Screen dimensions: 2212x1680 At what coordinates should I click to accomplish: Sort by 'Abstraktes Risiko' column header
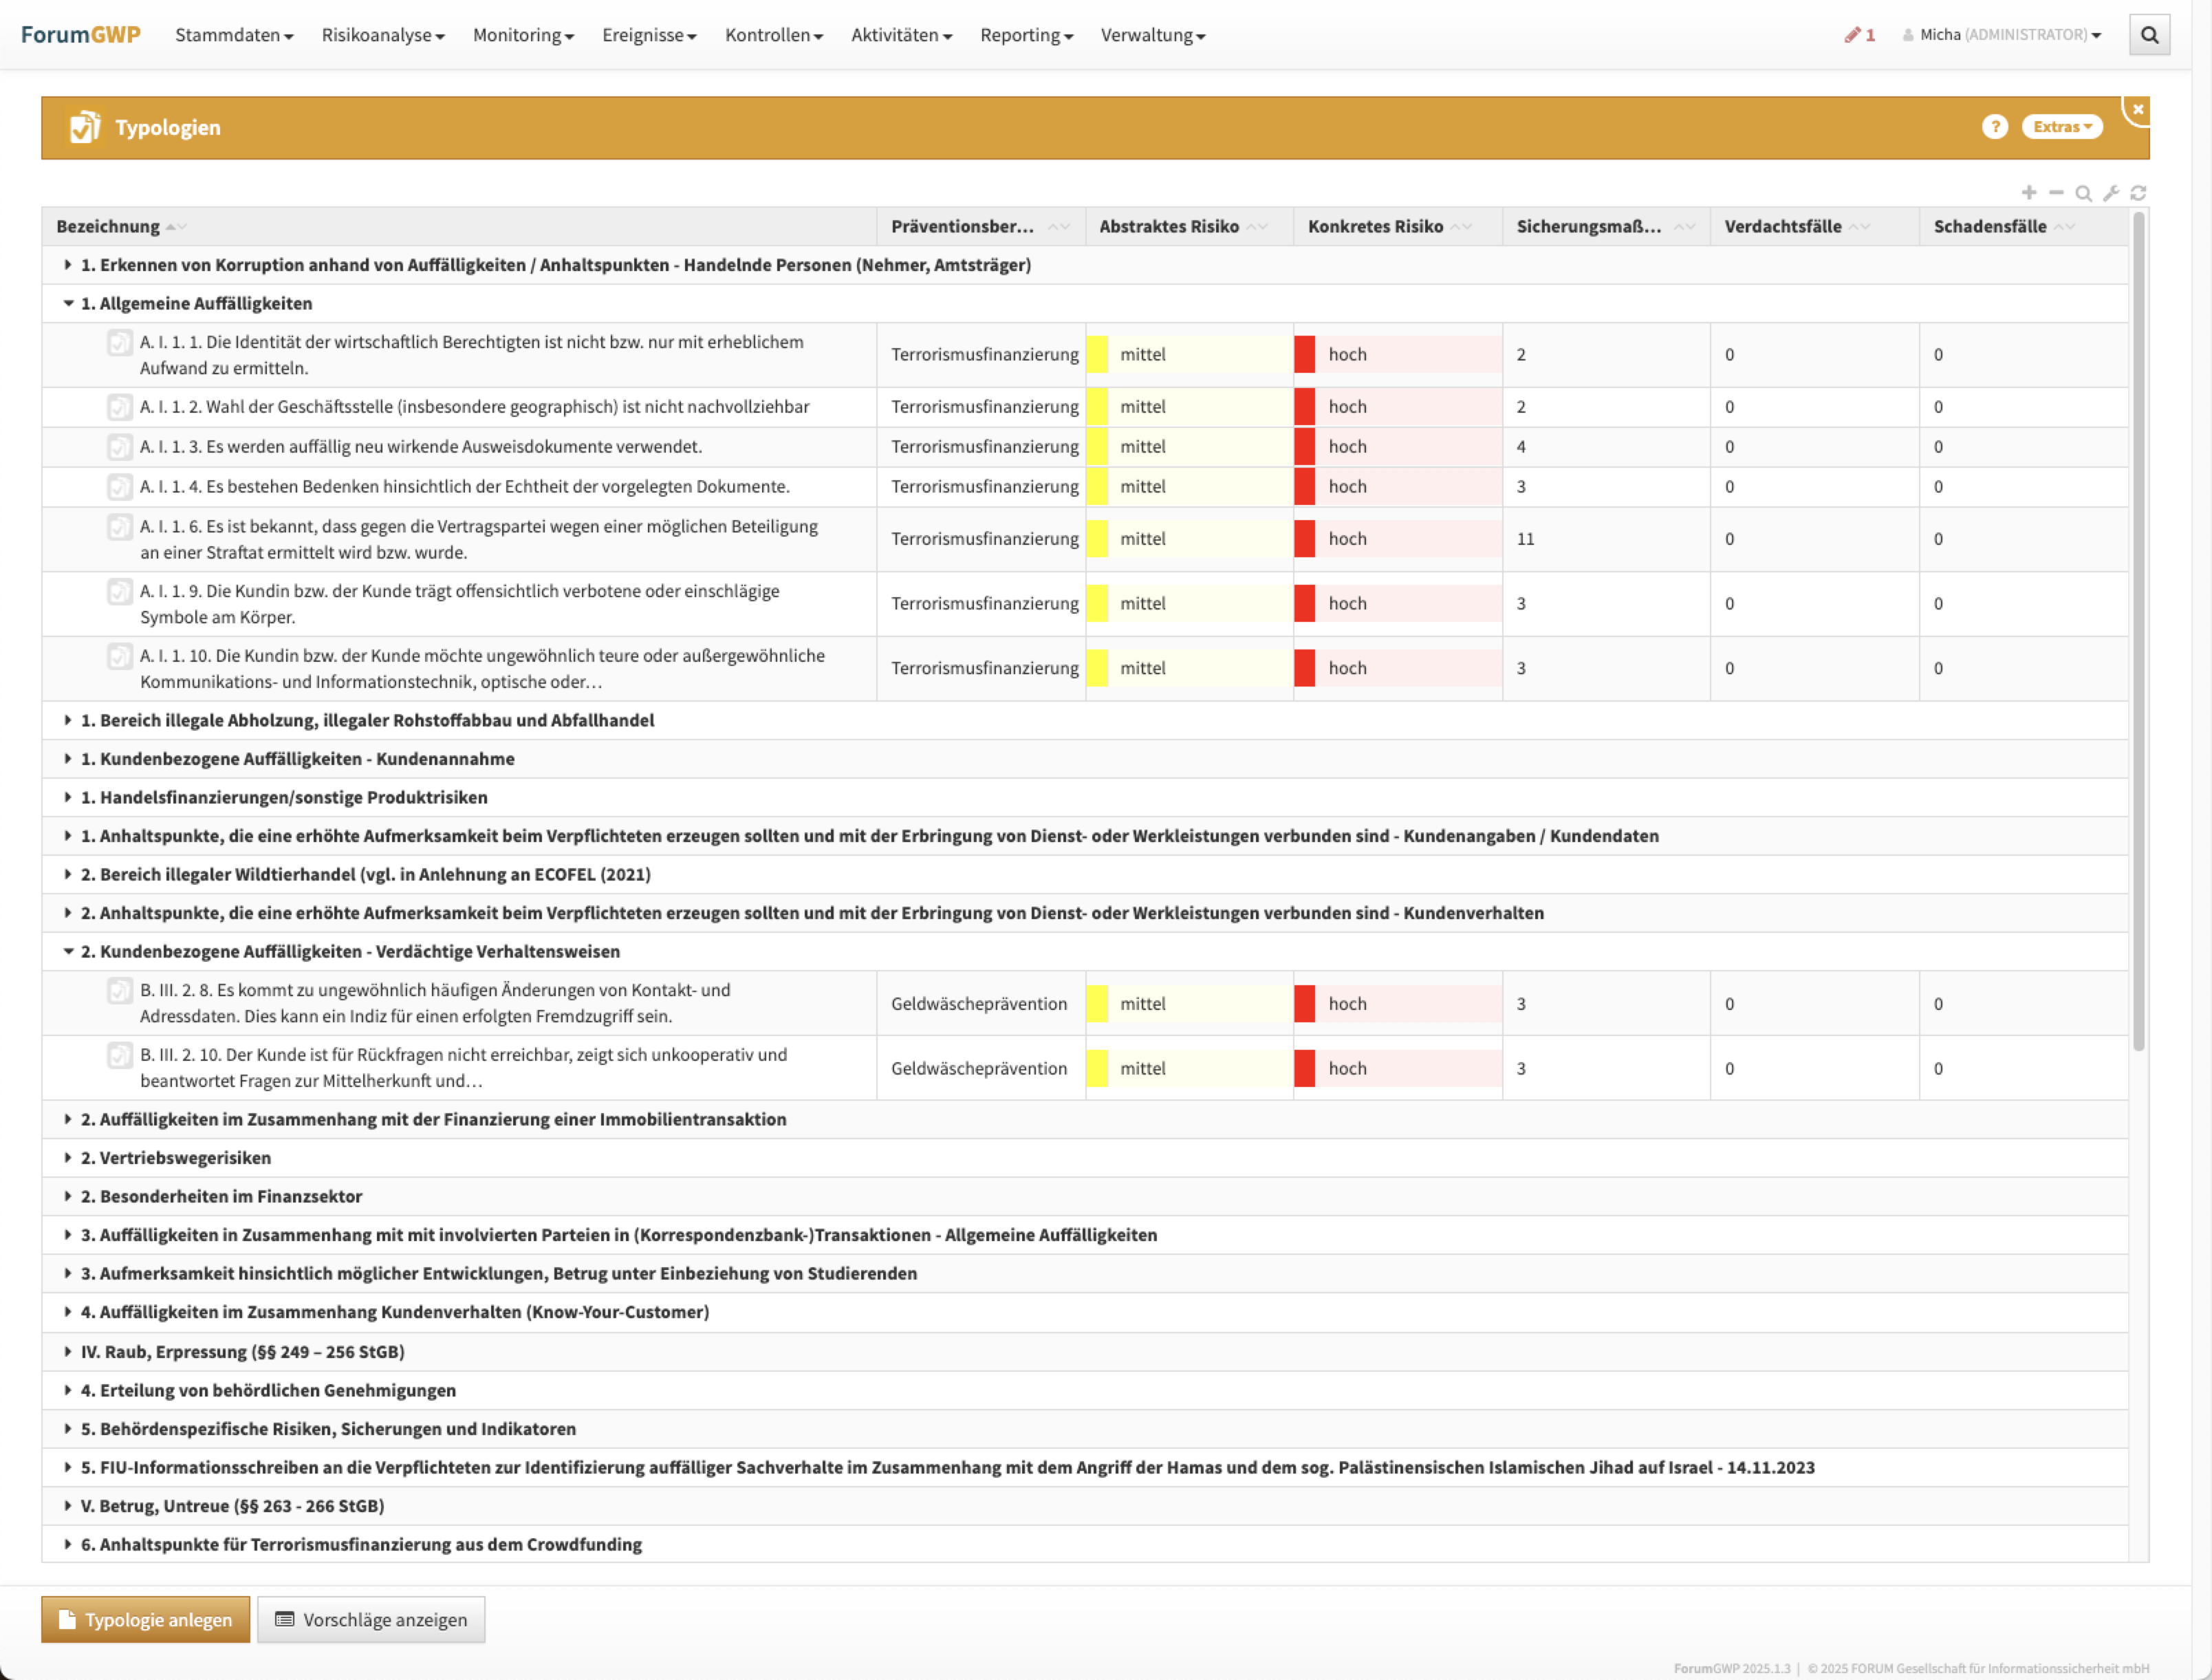tap(1169, 227)
